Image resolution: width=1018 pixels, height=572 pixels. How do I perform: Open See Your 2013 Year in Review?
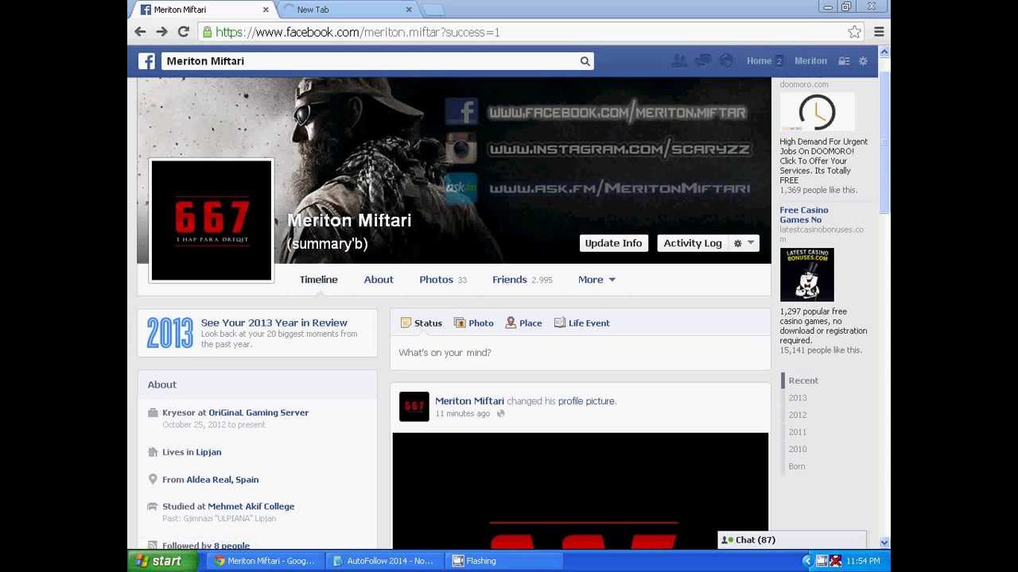274,323
